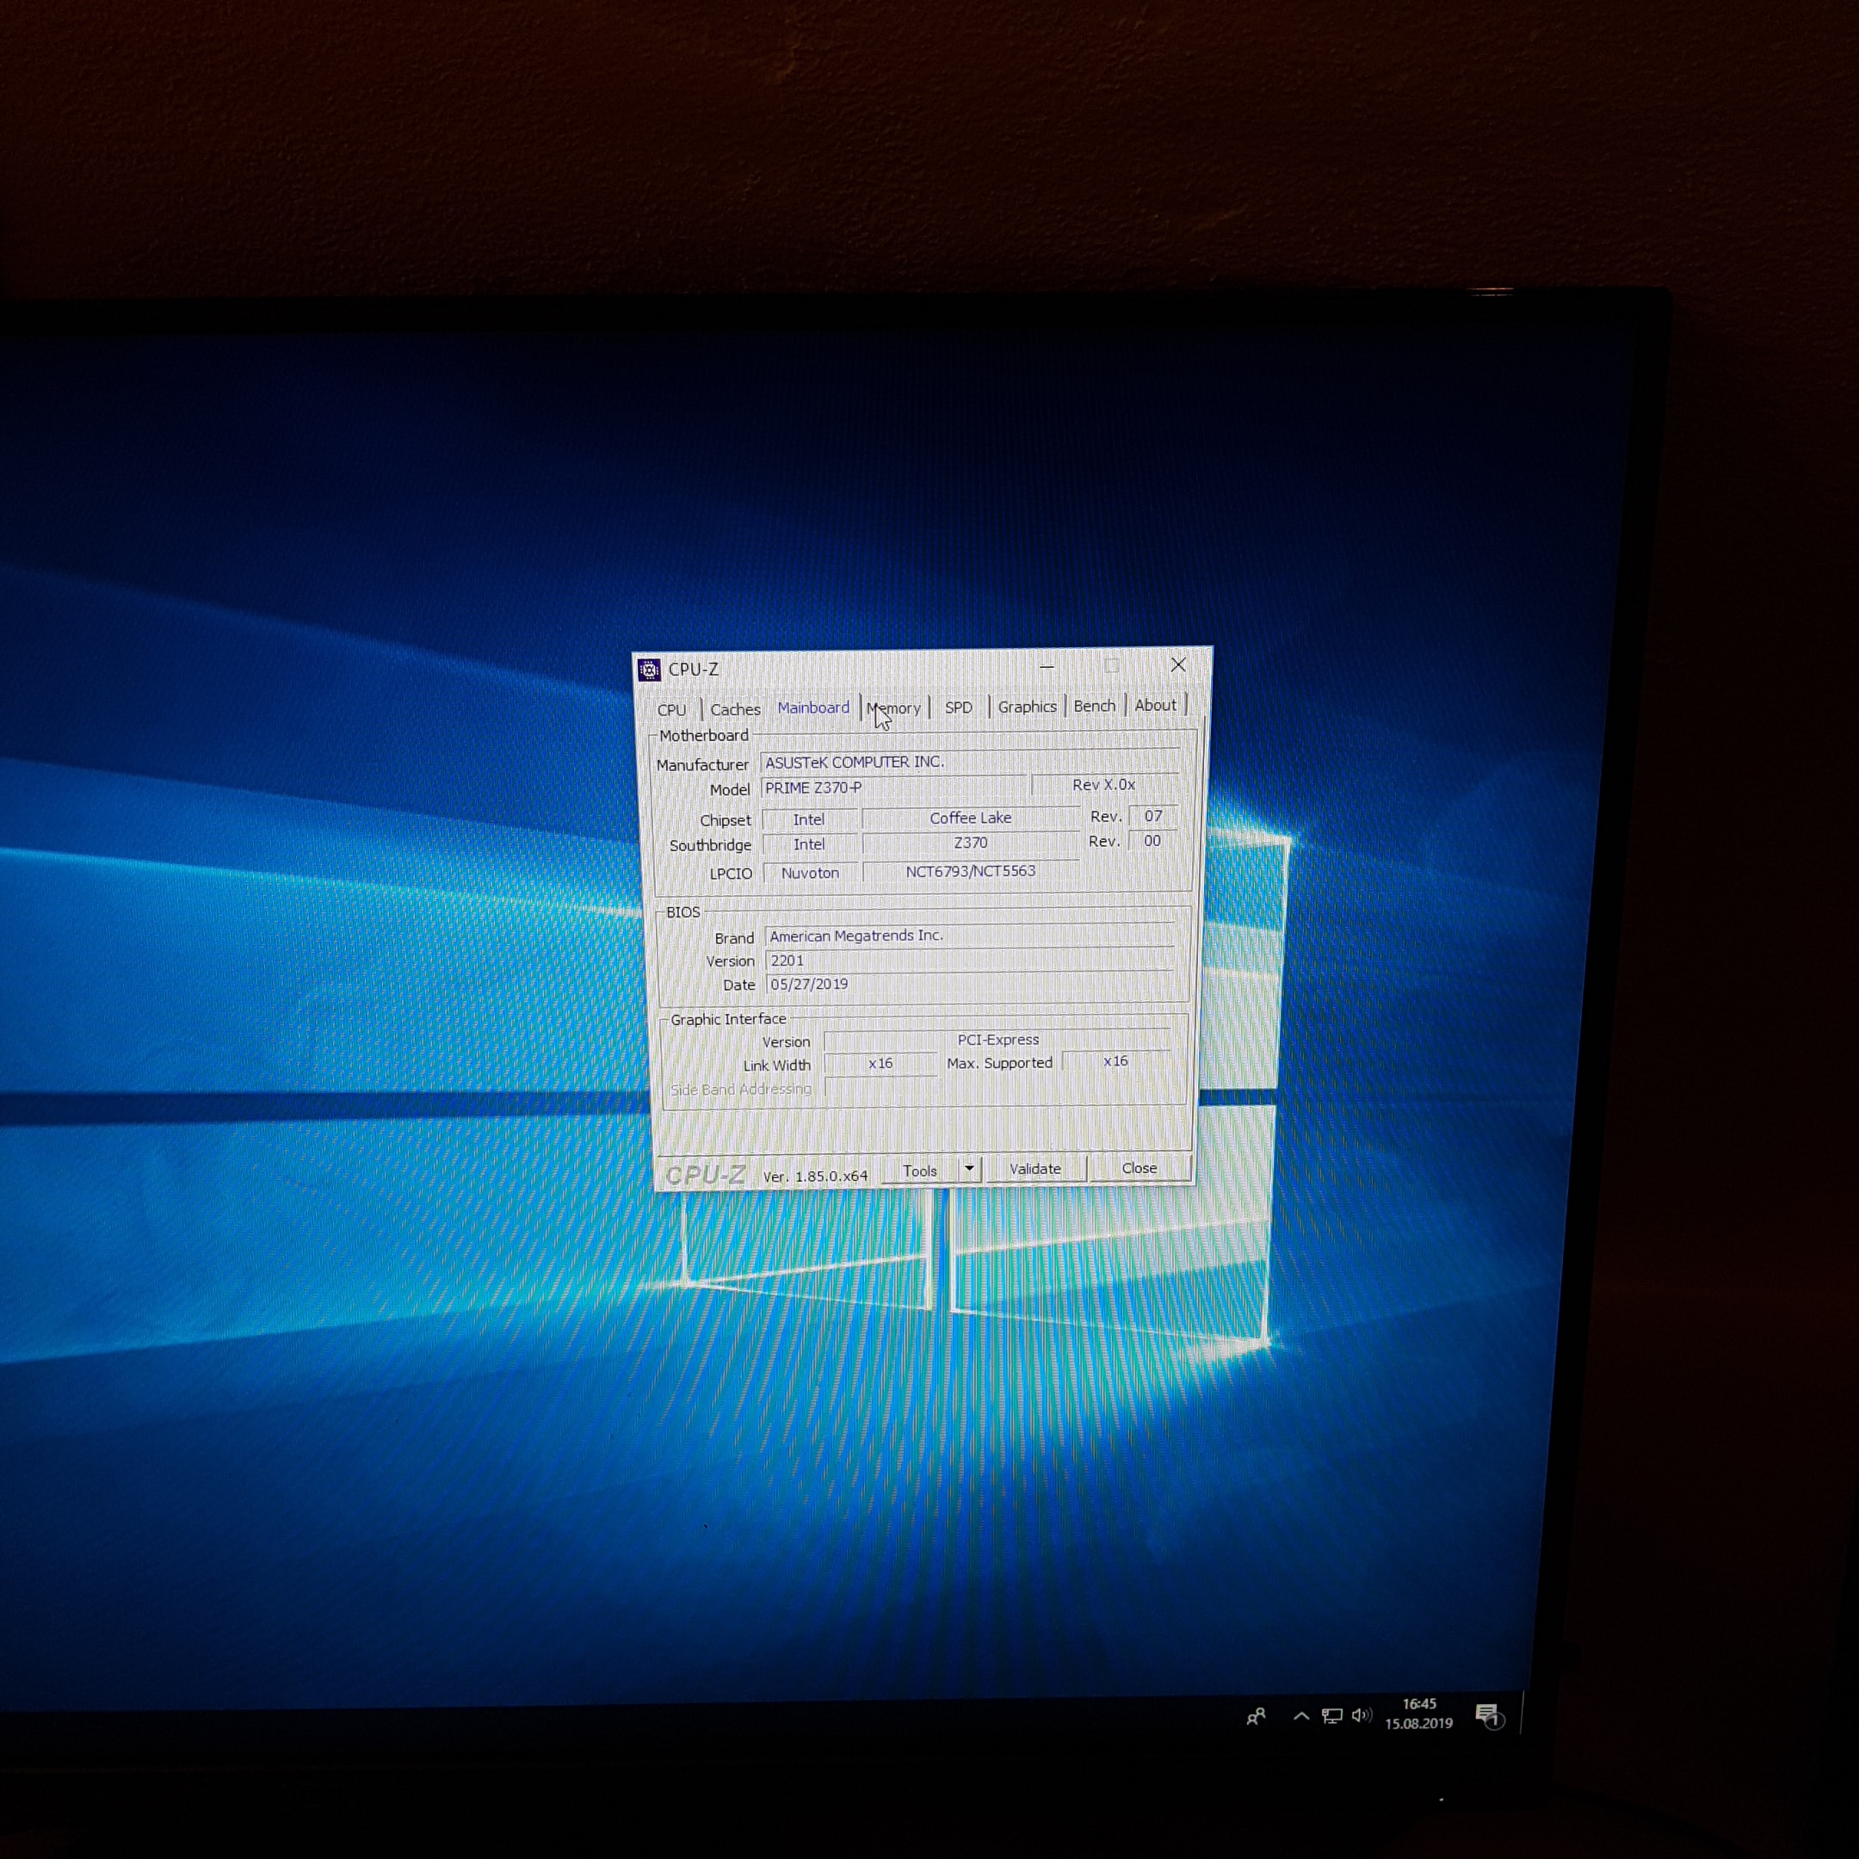Expand the Tools dropdown arrow
The image size is (1859, 1859).
[969, 1168]
